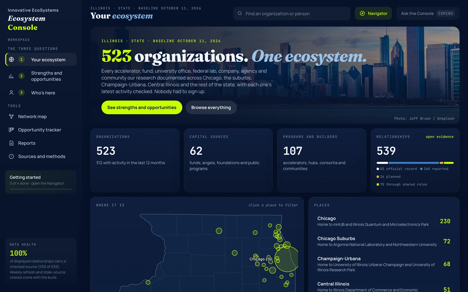Click the 70 through shared roles legend

(402, 185)
